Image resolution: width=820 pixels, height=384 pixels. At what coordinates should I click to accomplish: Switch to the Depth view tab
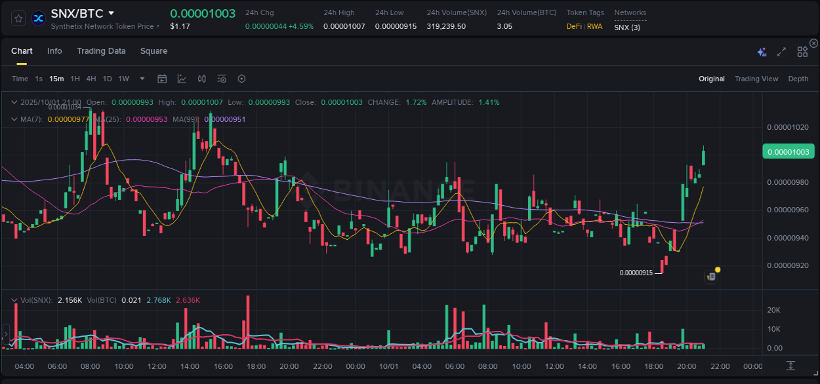[798, 79]
